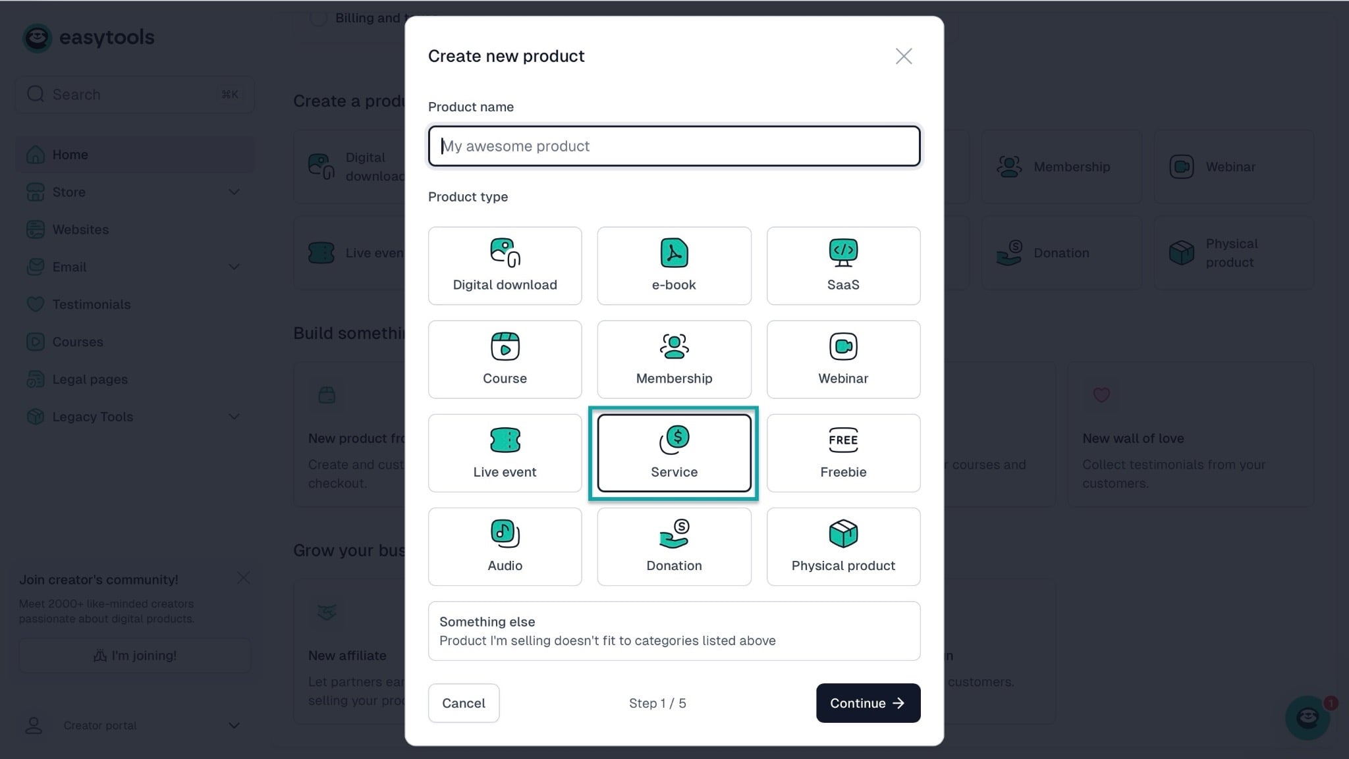Close the Create new product dialog
Viewport: 1349px width, 759px height.
point(904,56)
